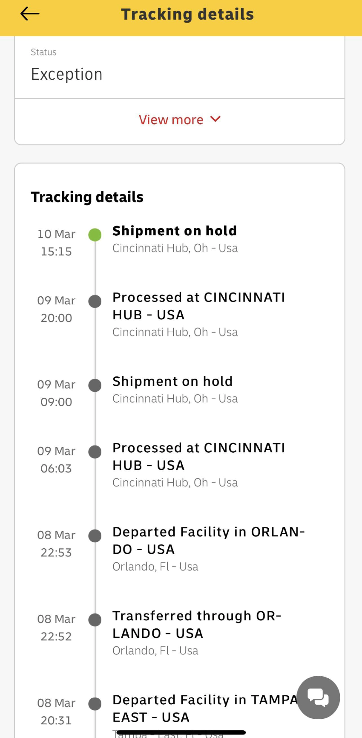The height and width of the screenshot is (738, 362).
Task: Open the bold Shipment on hold event
Action: [174, 231]
